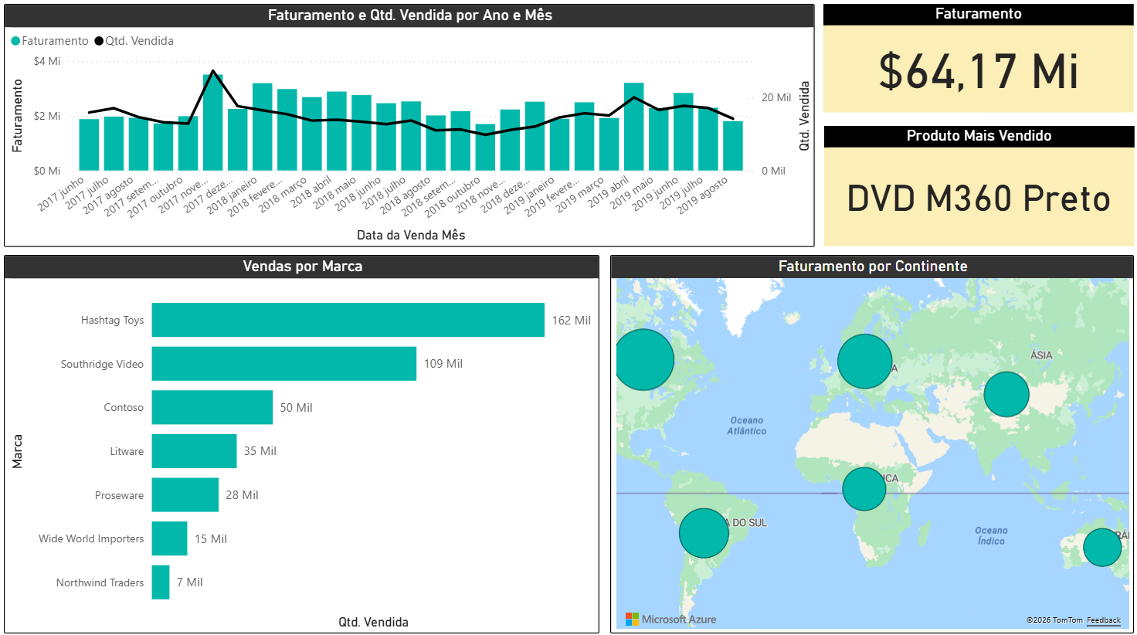Select the 2019 agosto revenue bar
The height and width of the screenshot is (635, 1137).
click(x=733, y=146)
